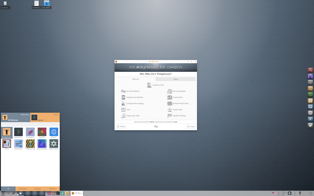Image resolution: width=314 pixels, height=196 pixels.
Task: Open the AVL_MXe desktop file icon
Action: click(x=47, y=4)
